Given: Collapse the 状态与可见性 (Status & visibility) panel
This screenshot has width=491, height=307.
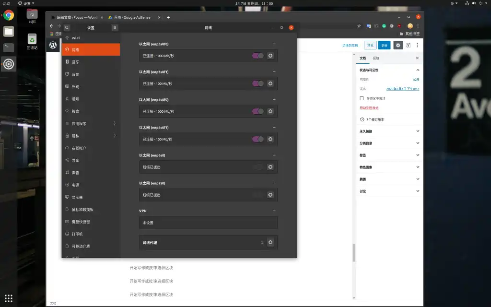Looking at the screenshot, I should (418, 70).
